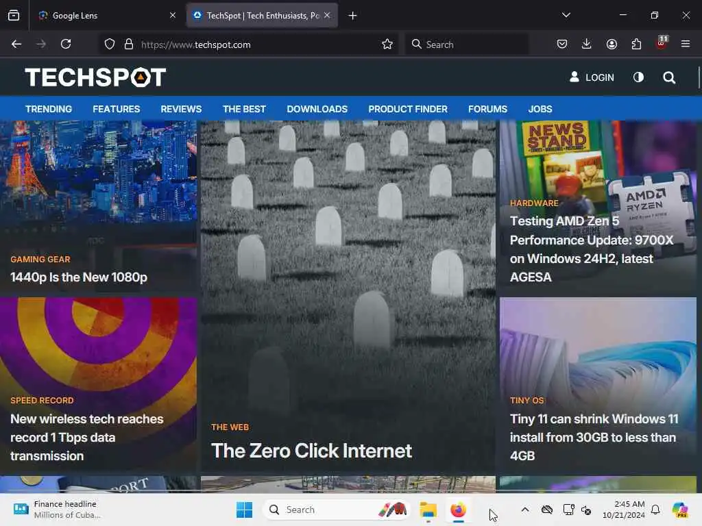
Task: Open THE BEST section
Action: pyautogui.click(x=245, y=109)
